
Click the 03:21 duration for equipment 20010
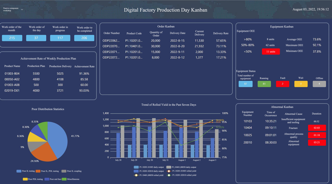(x=317, y=143)
